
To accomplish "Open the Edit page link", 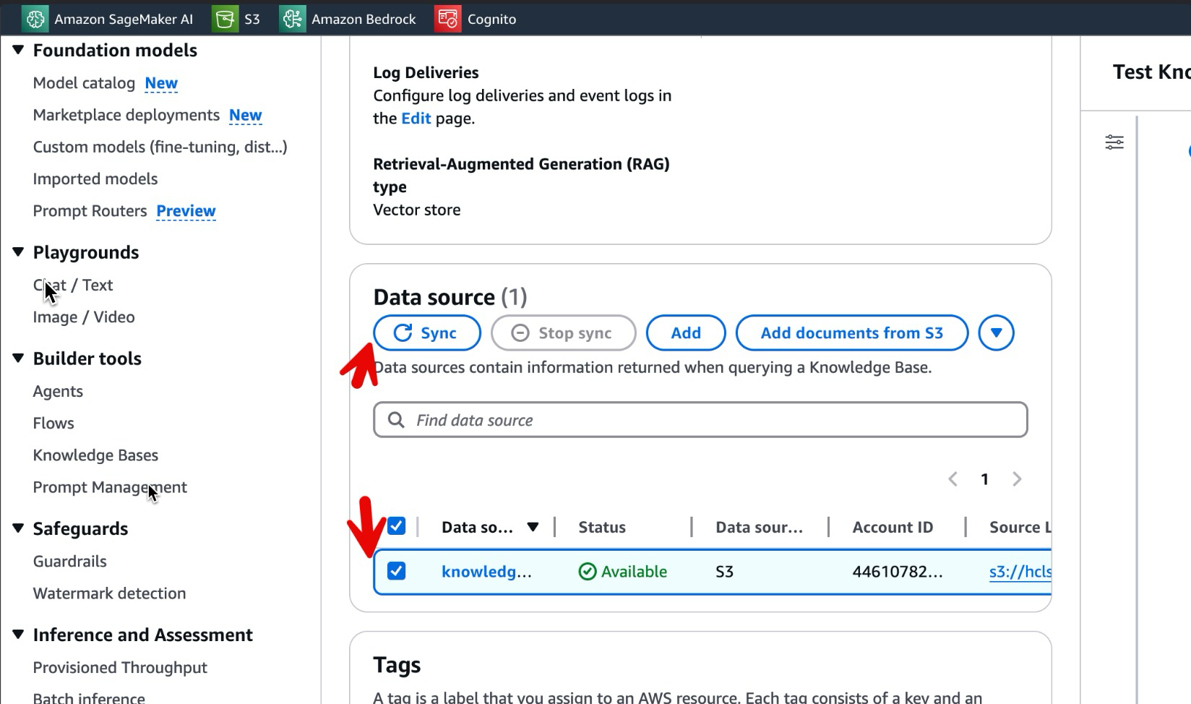I will (416, 119).
